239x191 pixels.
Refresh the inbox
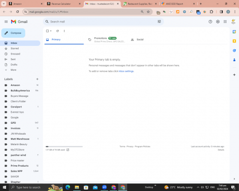point(57,31)
